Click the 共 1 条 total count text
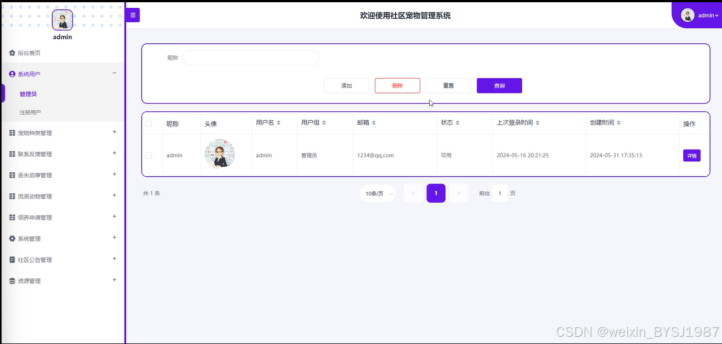Image resolution: width=722 pixels, height=344 pixels. (x=152, y=193)
